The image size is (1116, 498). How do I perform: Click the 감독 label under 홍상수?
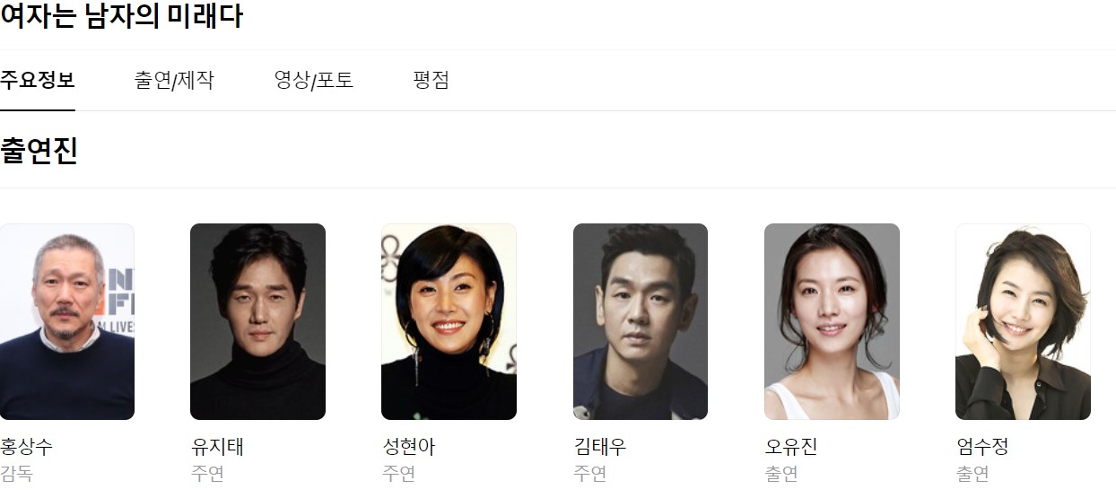16,474
